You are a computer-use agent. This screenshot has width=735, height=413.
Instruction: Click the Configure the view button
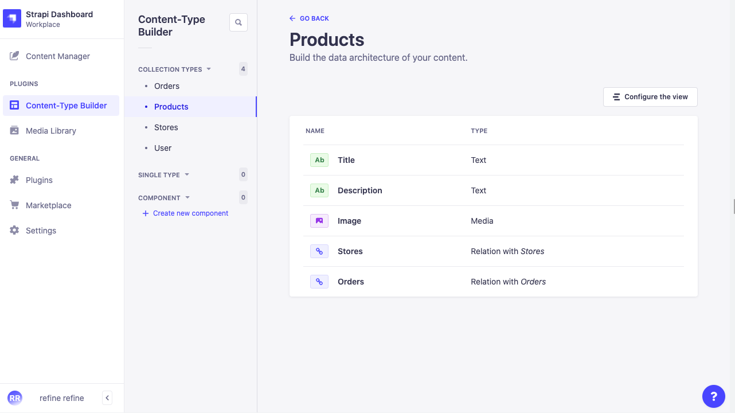tap(650, 96)
